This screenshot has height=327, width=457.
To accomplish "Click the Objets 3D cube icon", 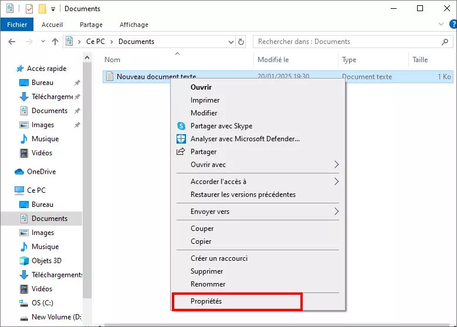I will point(24,261).
